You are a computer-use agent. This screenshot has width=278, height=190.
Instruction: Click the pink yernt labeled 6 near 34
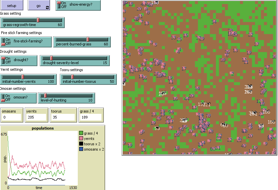click(172, 88)
